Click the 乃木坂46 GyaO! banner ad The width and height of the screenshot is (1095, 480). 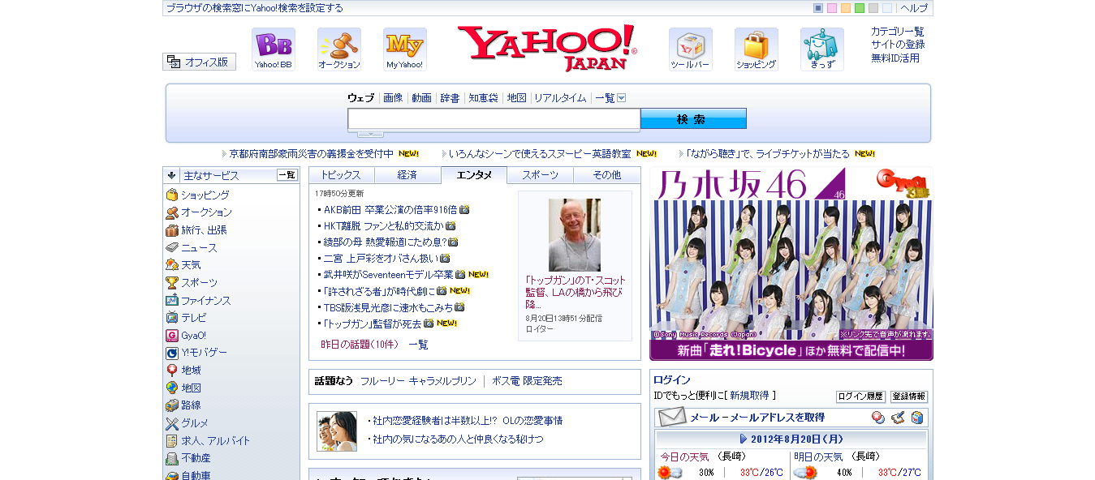point(791,264)
